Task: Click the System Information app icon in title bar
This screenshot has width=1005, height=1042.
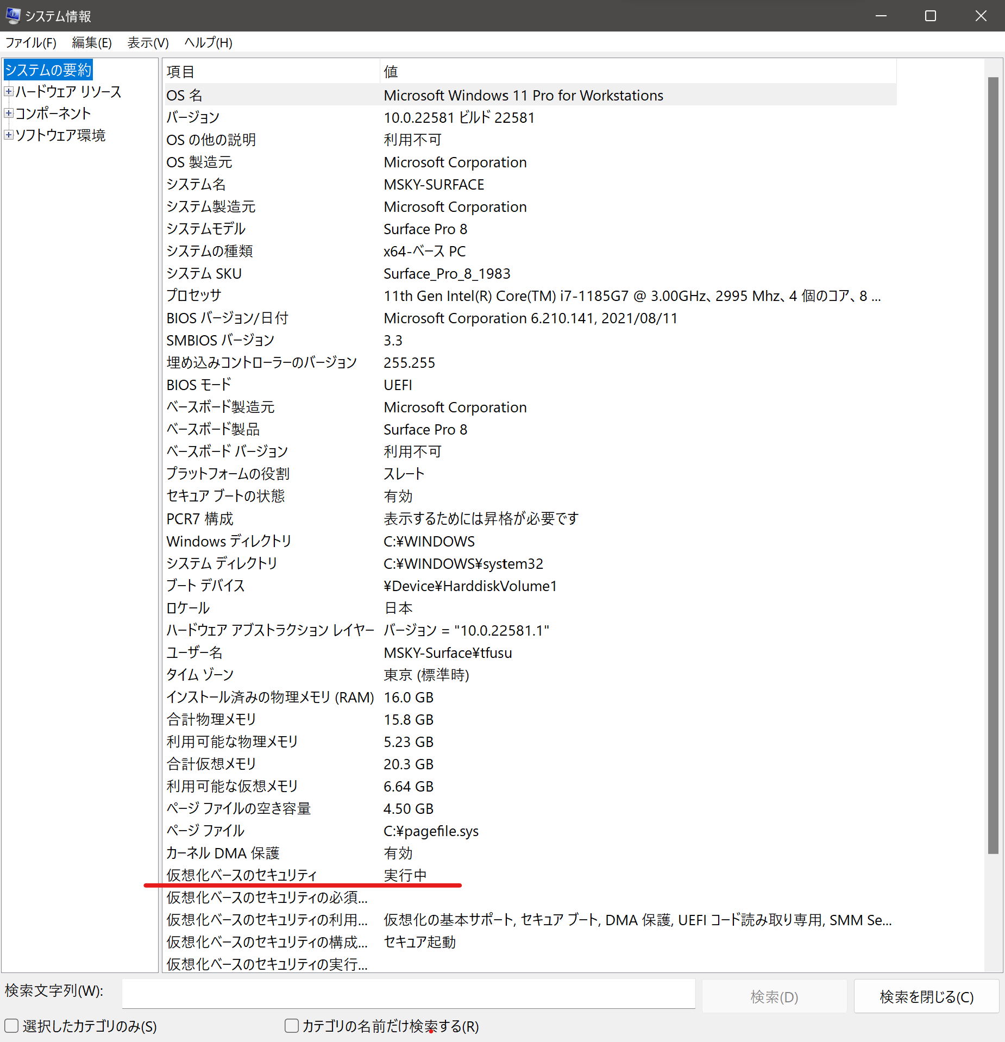Action: 13,16
